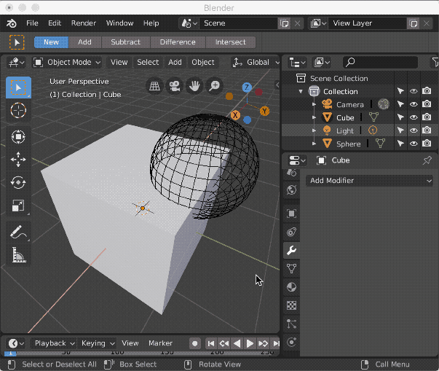Expand the Sphere item in outliner

pos(314,144)
